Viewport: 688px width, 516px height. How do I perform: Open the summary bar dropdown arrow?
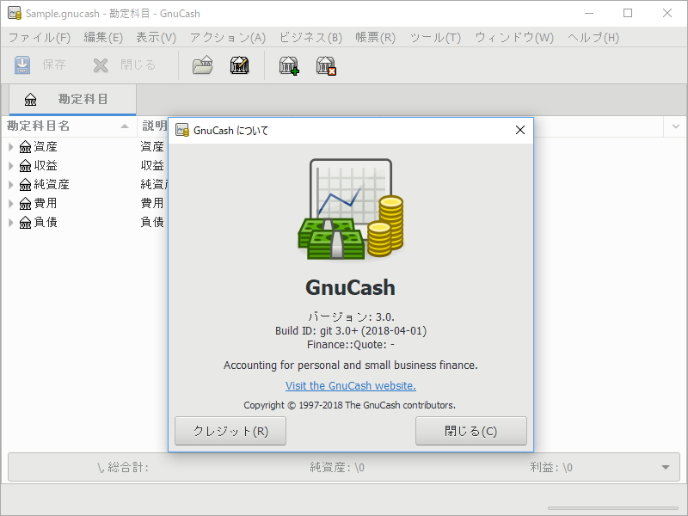coord(665,467)
